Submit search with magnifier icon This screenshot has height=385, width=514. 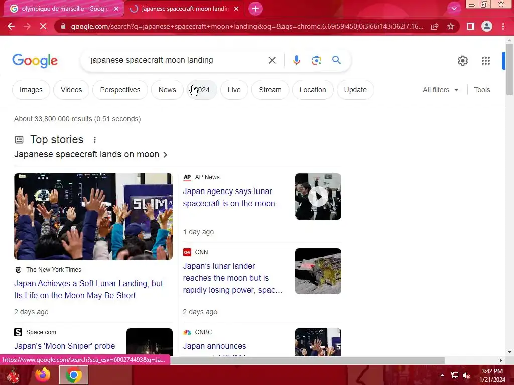tap(336, 60)
